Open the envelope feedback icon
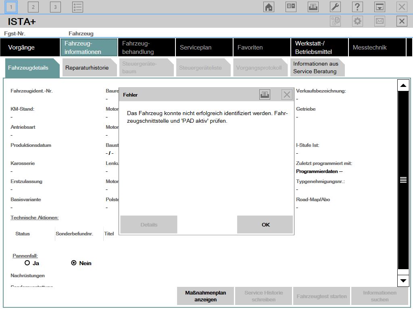This screenshot has width=413, height=309. 380,21
